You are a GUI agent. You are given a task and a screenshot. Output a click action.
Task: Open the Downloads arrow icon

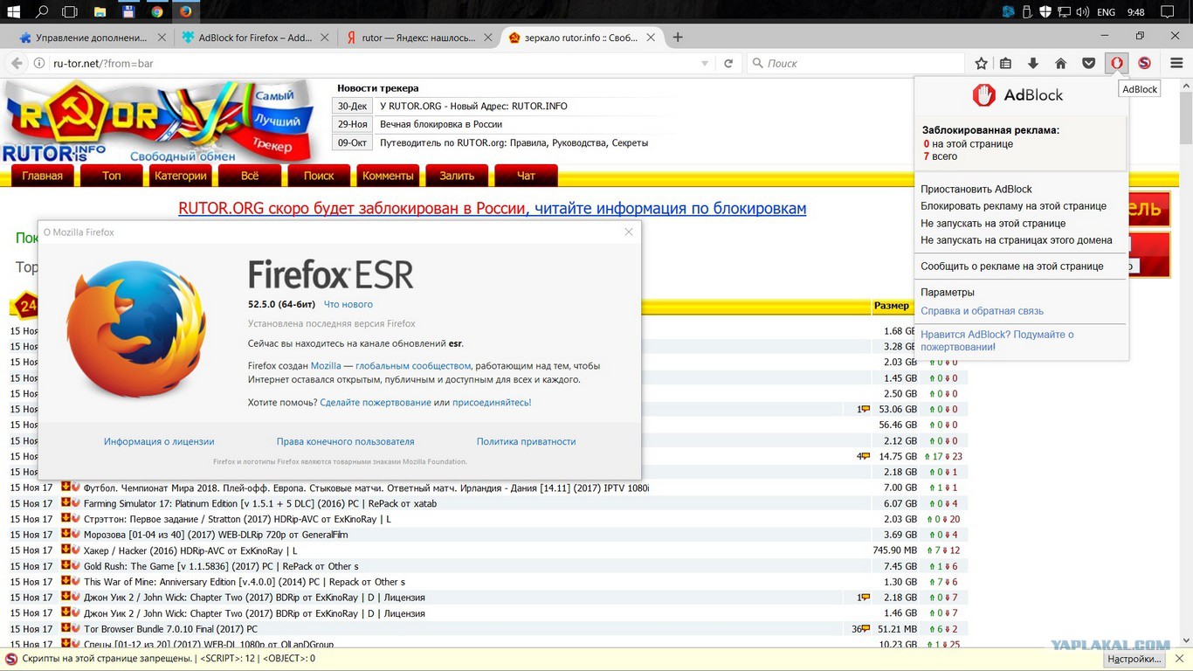click(1033, 63)
